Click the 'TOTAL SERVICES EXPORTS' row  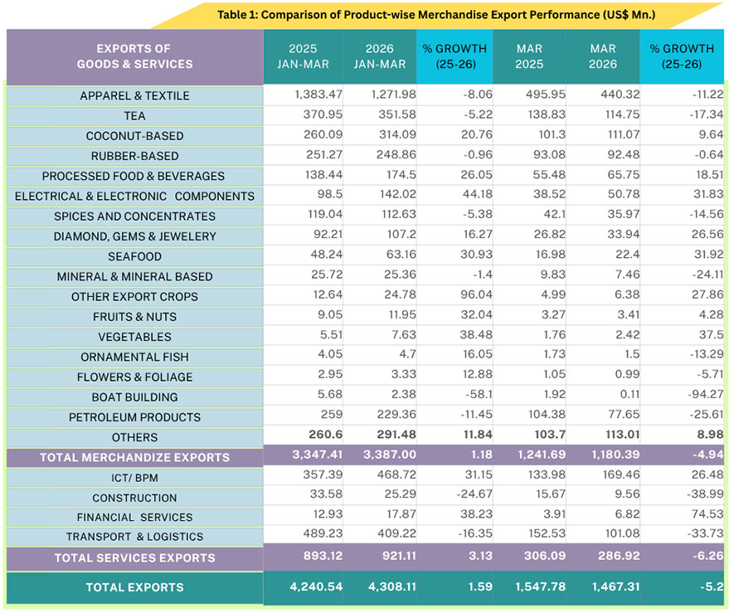point(134,558)
